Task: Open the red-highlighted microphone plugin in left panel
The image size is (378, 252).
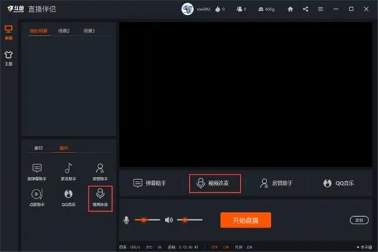Action: (x=100, y=197)
